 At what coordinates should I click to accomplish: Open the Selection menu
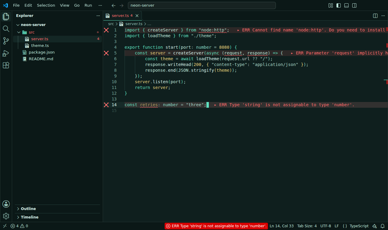(x=46, y=5)
